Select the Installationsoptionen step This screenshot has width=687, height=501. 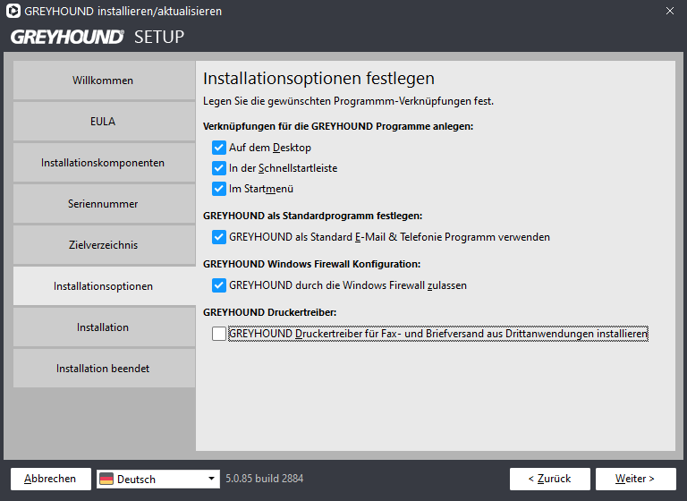click(105, 286)
